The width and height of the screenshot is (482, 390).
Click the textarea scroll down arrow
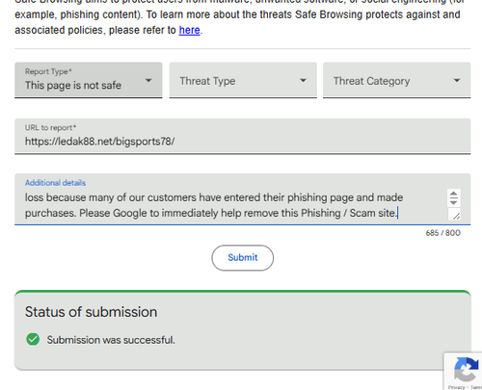pyautogui.click(x=454, y=202)
